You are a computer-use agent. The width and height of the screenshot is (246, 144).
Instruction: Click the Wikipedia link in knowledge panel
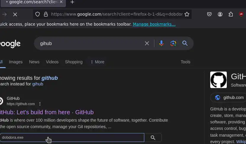point(241,142)
